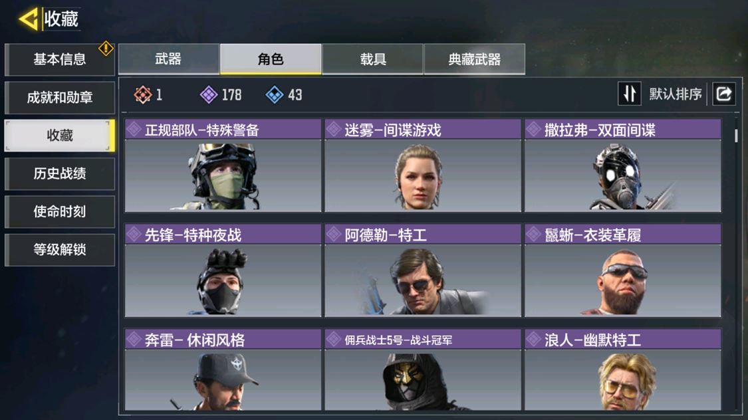748x420 pixels.
Task: Select the purple epic rarity filter icon
Action: (209, 95)
